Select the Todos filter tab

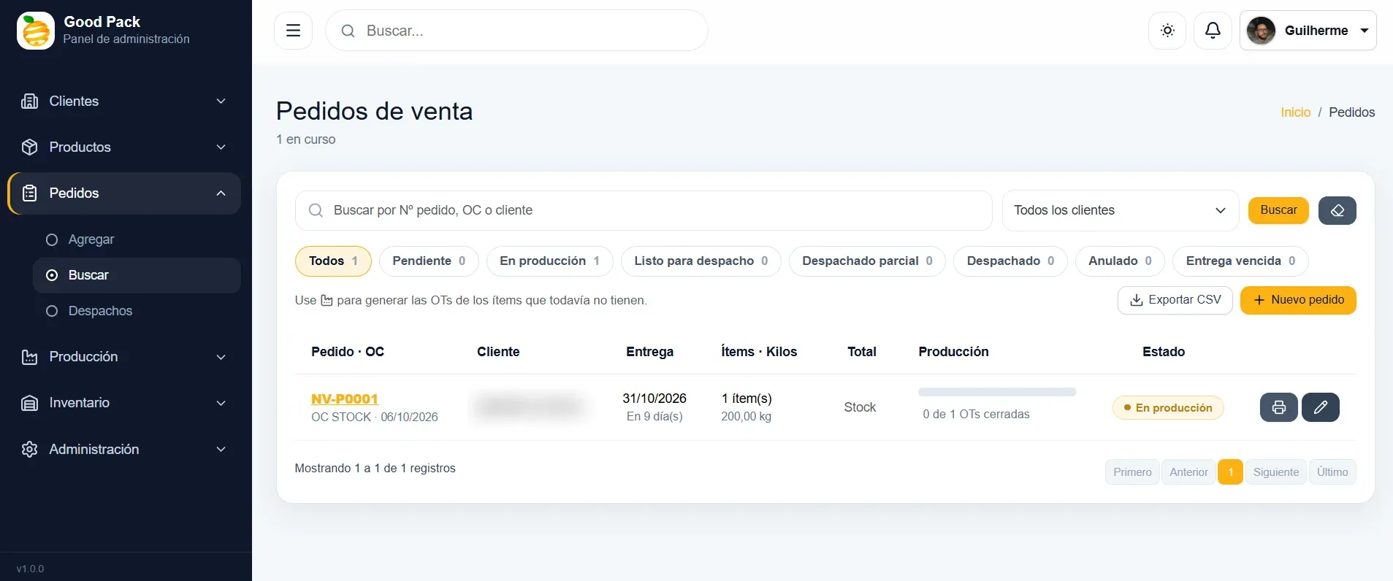coord(333,261)
